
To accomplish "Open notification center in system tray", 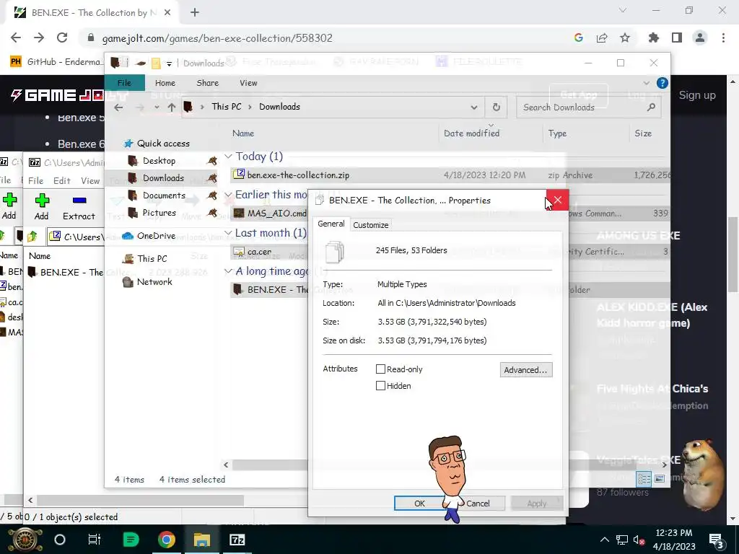I will (x=717, y=540).
